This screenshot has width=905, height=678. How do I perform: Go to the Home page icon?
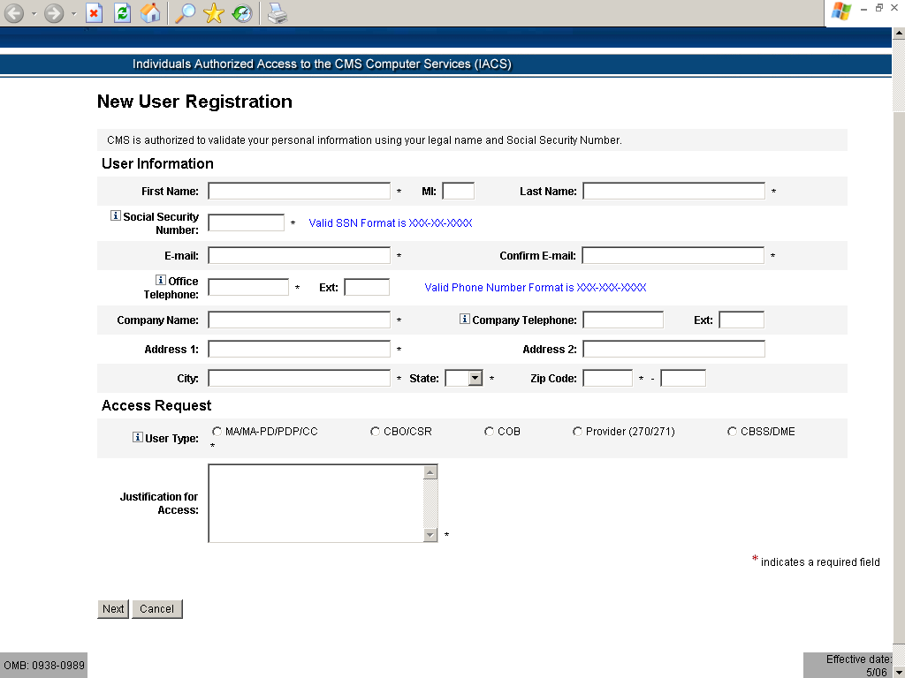[x=150, y=13]
